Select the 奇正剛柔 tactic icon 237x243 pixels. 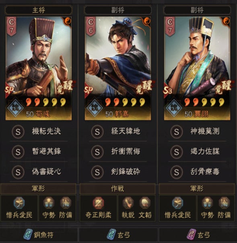98,203
